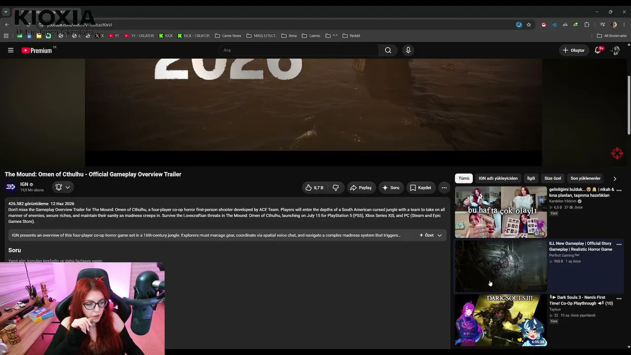Click the Soru section heading
The height and width of the screenshot is (355, 631).
15,250
